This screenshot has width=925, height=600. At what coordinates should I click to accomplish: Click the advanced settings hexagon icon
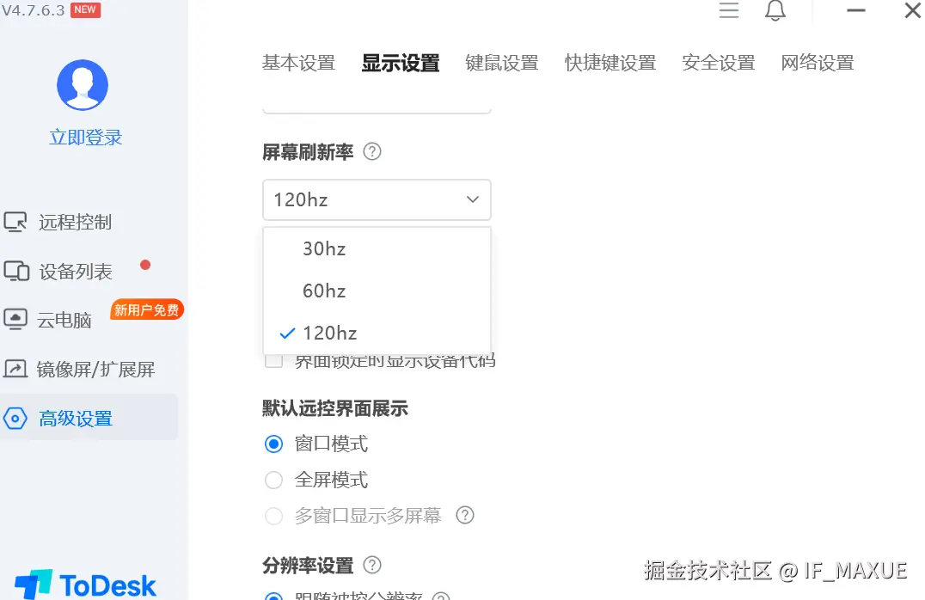pyautogui.click(x=15, y=419)
